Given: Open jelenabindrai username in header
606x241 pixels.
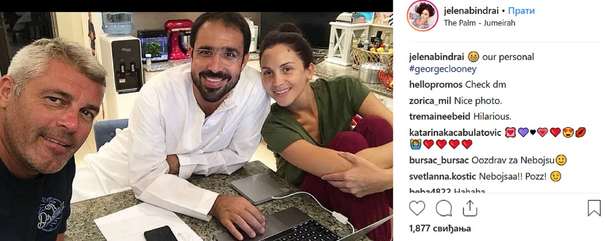Looking at the screenshot, I should (x=472, y=11).
